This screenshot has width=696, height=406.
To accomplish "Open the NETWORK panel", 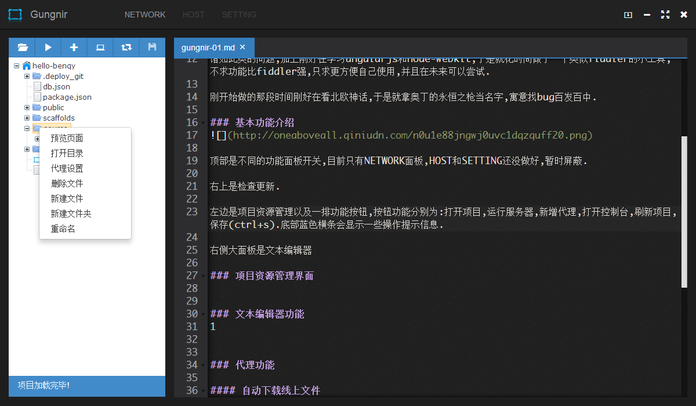I will 145,14.
